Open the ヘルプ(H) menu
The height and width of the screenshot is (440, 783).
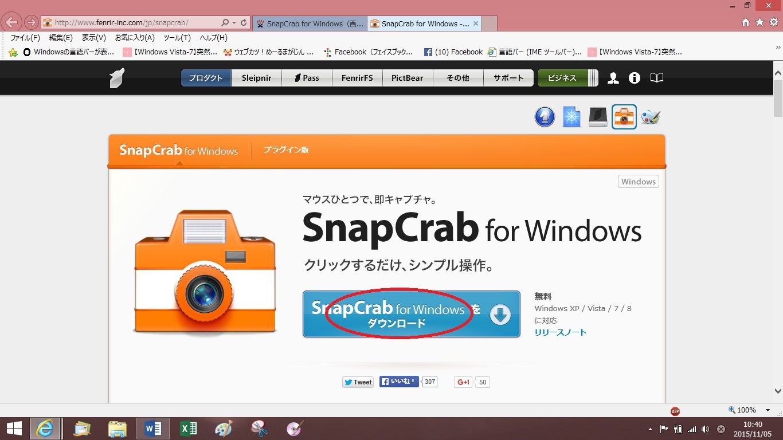[213, 38]
